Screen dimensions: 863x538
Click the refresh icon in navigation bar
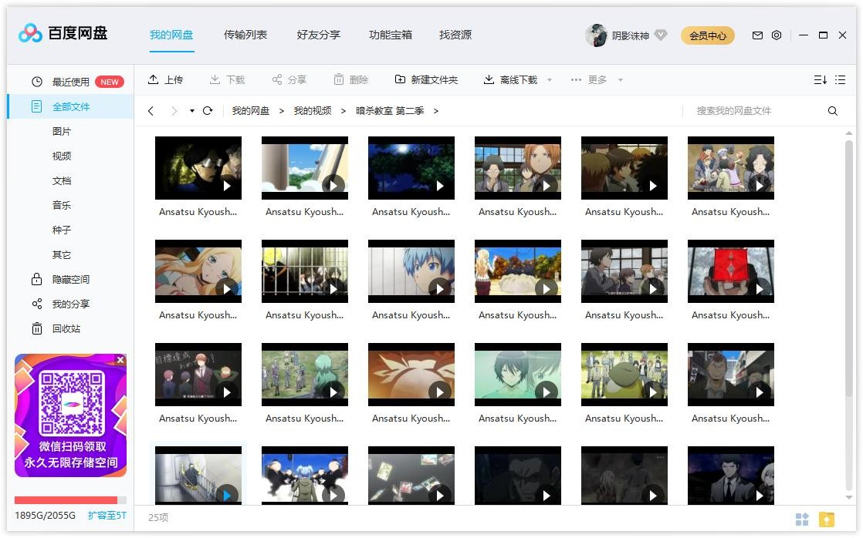207,110
